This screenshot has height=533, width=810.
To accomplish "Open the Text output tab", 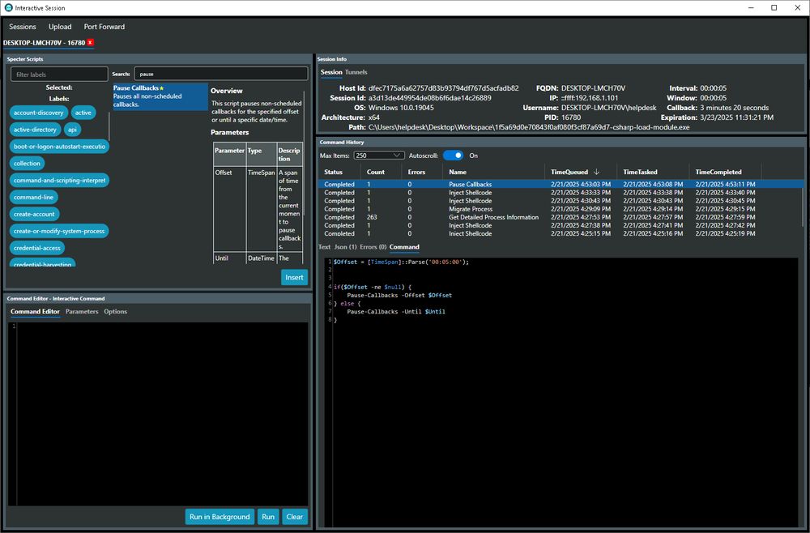I will click(325, 247).
